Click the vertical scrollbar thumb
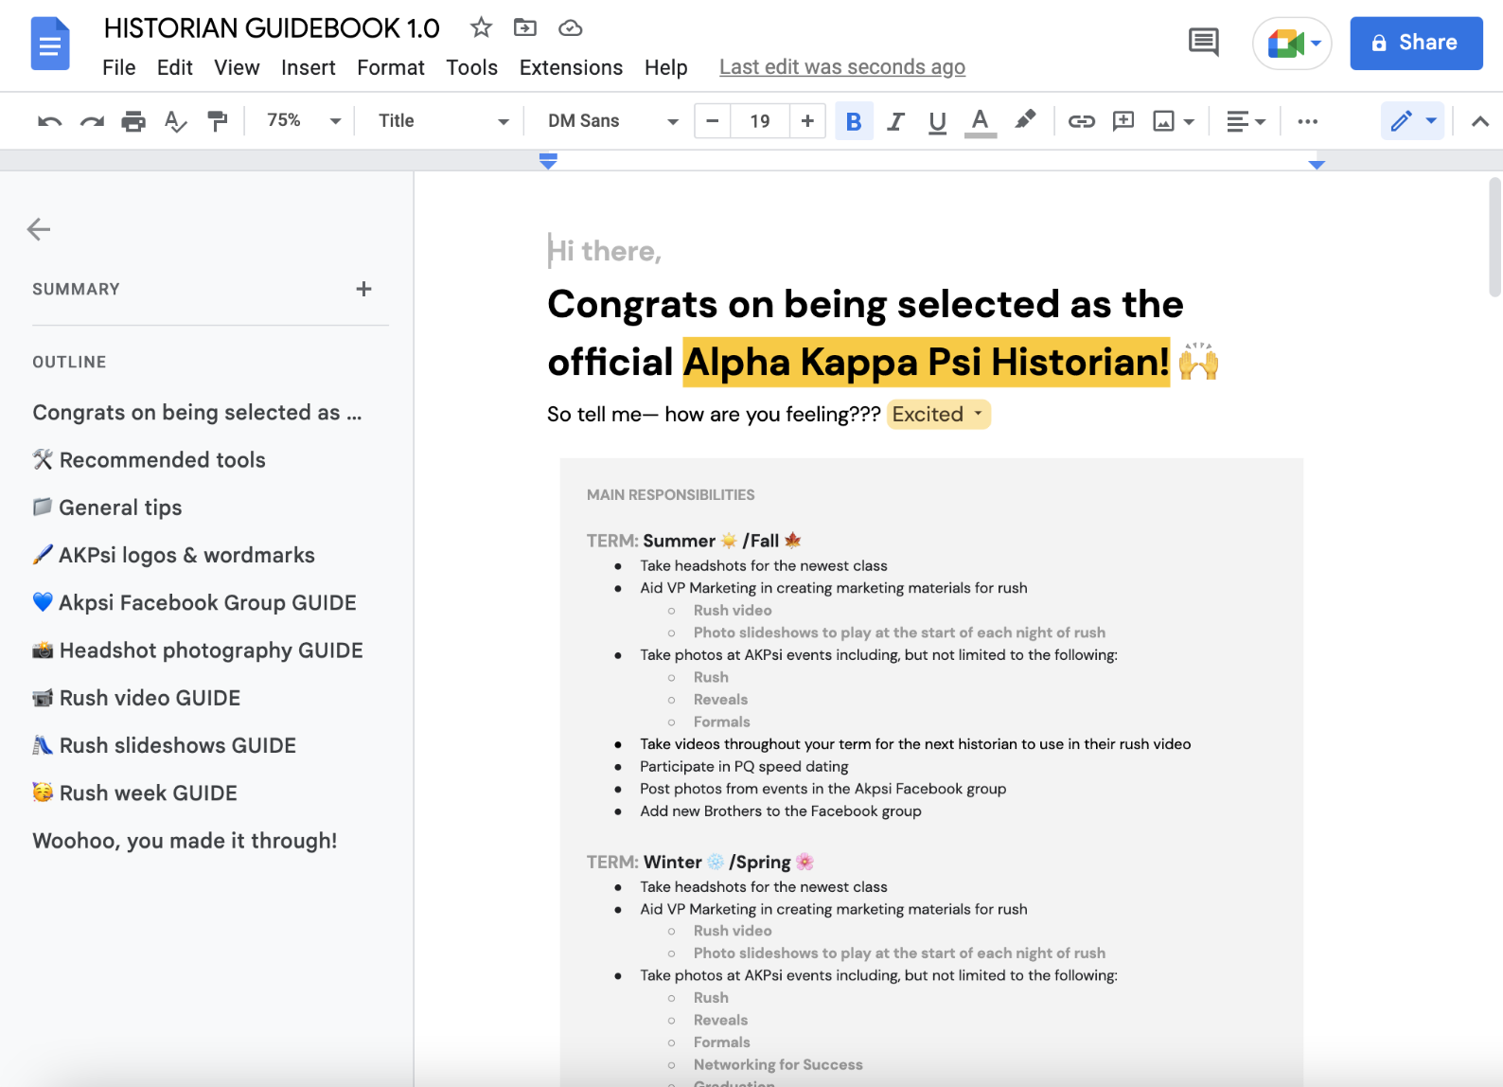1503x1087 pixels. click(1495, 237)
